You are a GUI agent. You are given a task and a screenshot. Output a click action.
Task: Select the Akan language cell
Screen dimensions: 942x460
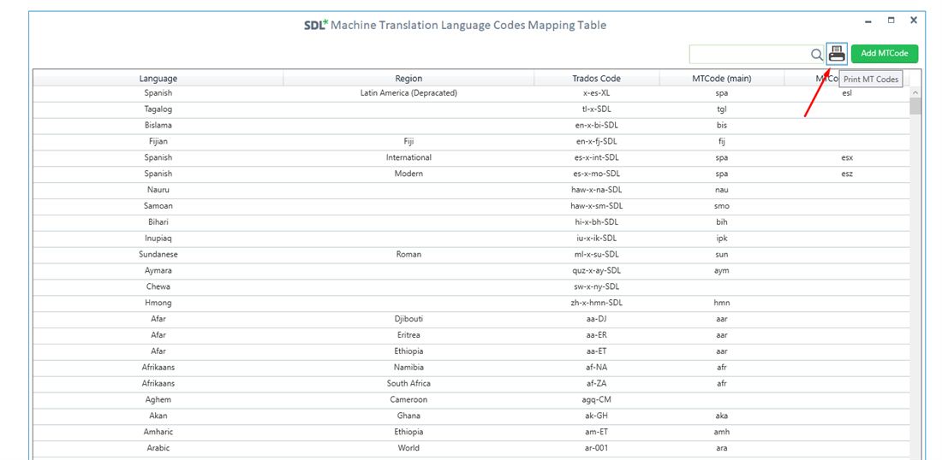click(x=158, y=416)
